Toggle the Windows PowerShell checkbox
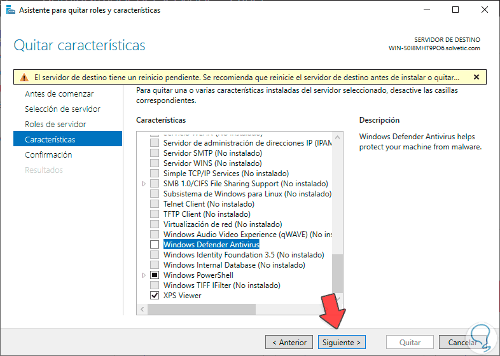This screenshot has width=500, height=356. [155, 275]
